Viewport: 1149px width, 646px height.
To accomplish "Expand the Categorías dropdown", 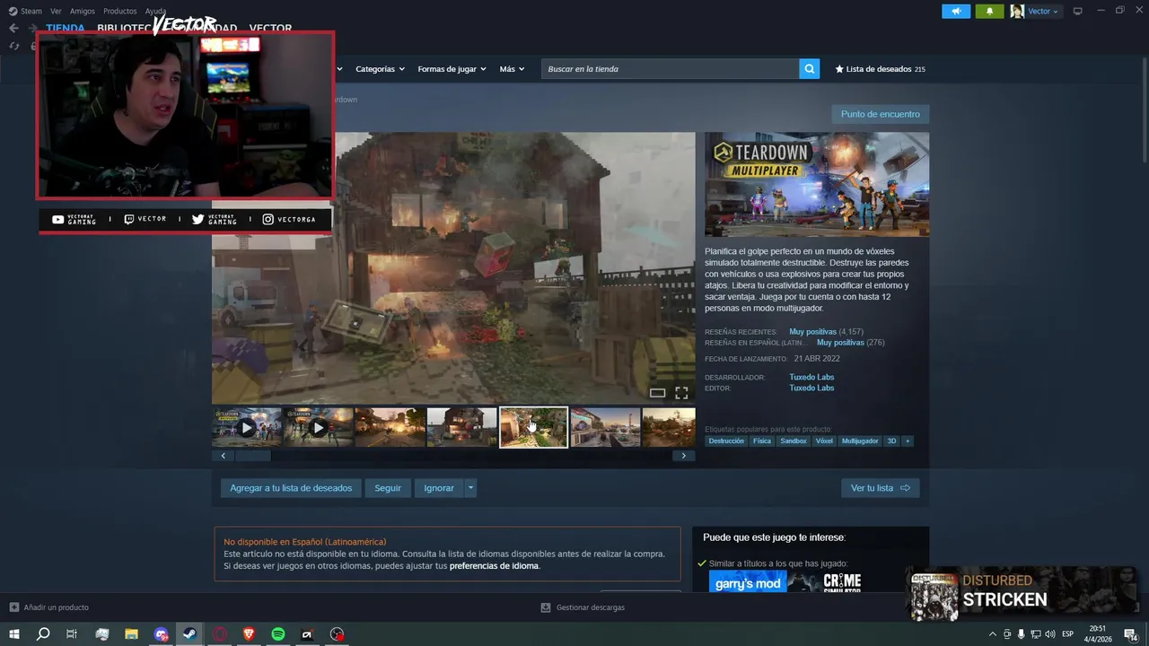I will click(x=380, y=69).
